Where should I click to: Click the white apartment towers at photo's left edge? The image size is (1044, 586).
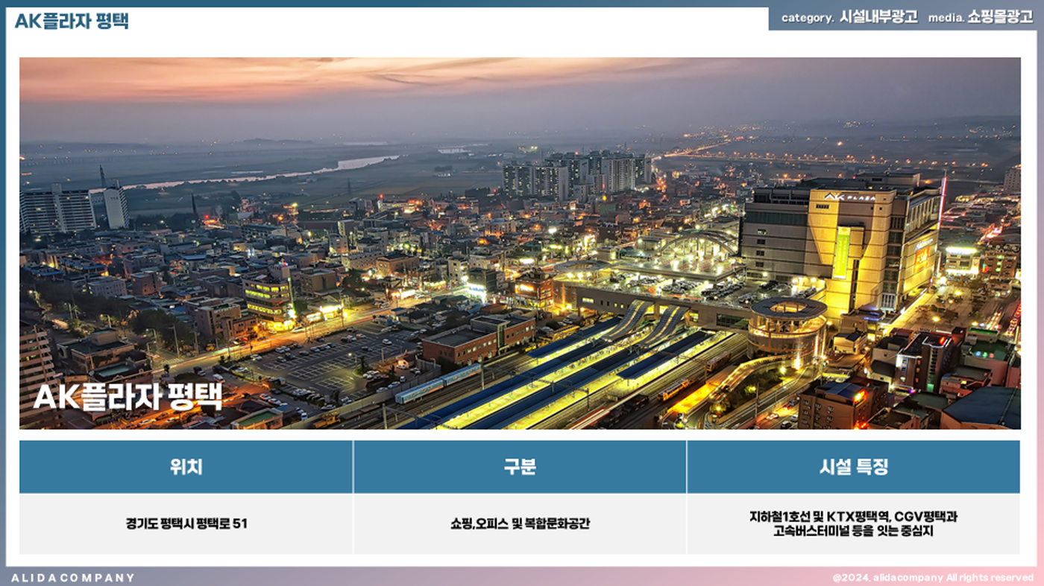pos(60,208)
